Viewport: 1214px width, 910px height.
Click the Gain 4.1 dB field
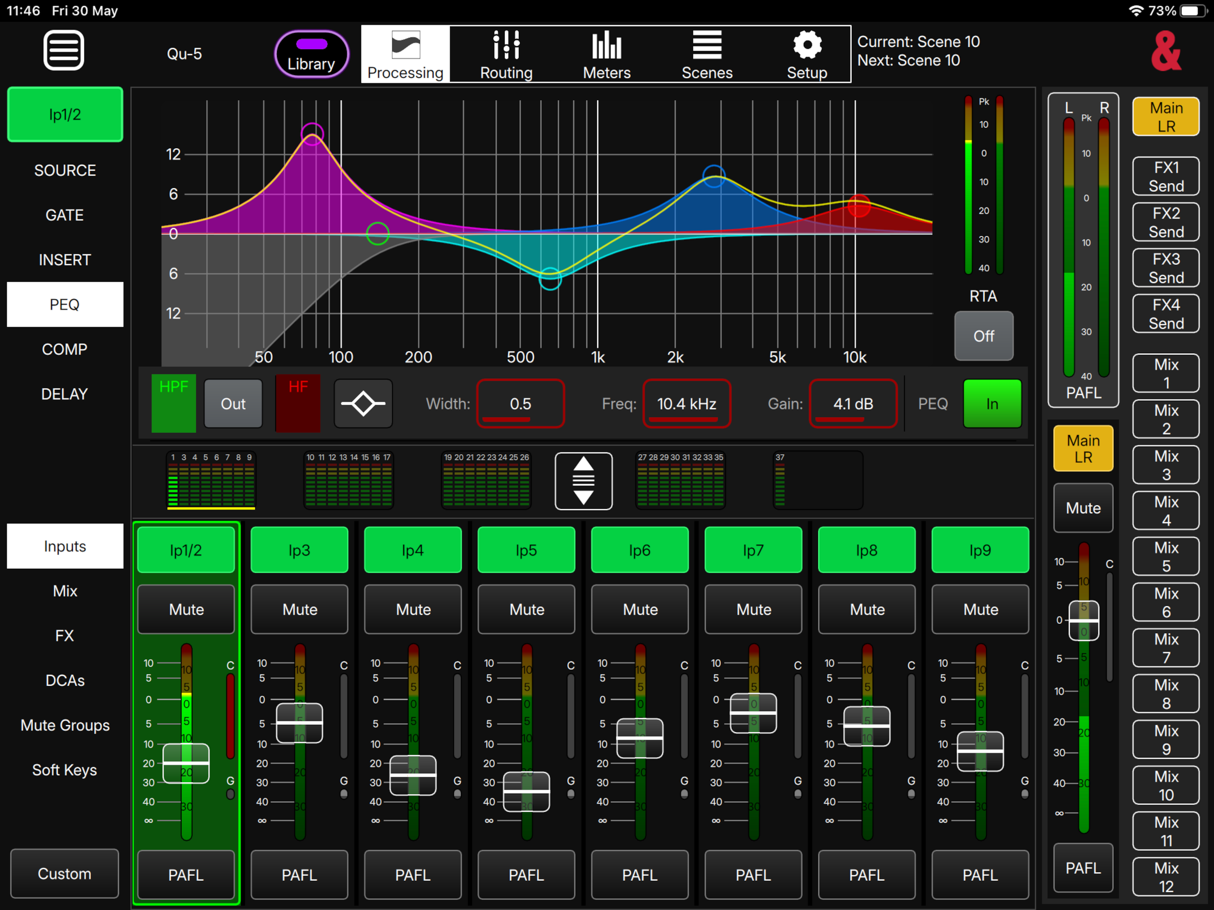(853, 404)
